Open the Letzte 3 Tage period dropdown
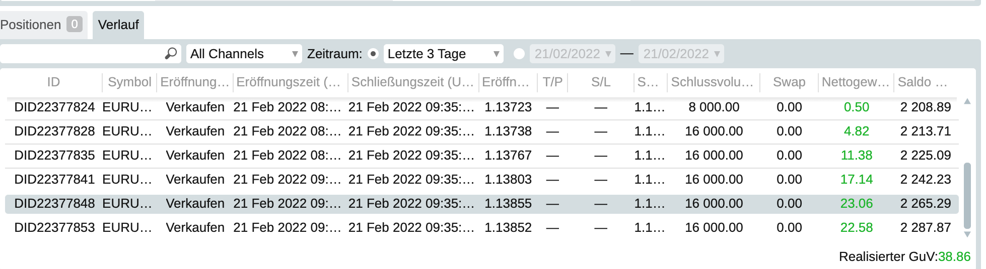The width and height of the screenshot is (986, 269). 444,54
